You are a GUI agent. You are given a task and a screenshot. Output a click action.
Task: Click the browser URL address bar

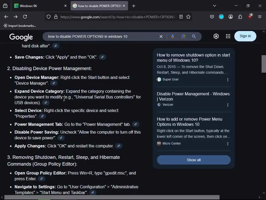tap(118, 17)
